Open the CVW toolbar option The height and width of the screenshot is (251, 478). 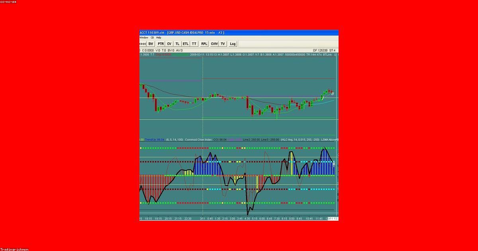click(214, 44)
